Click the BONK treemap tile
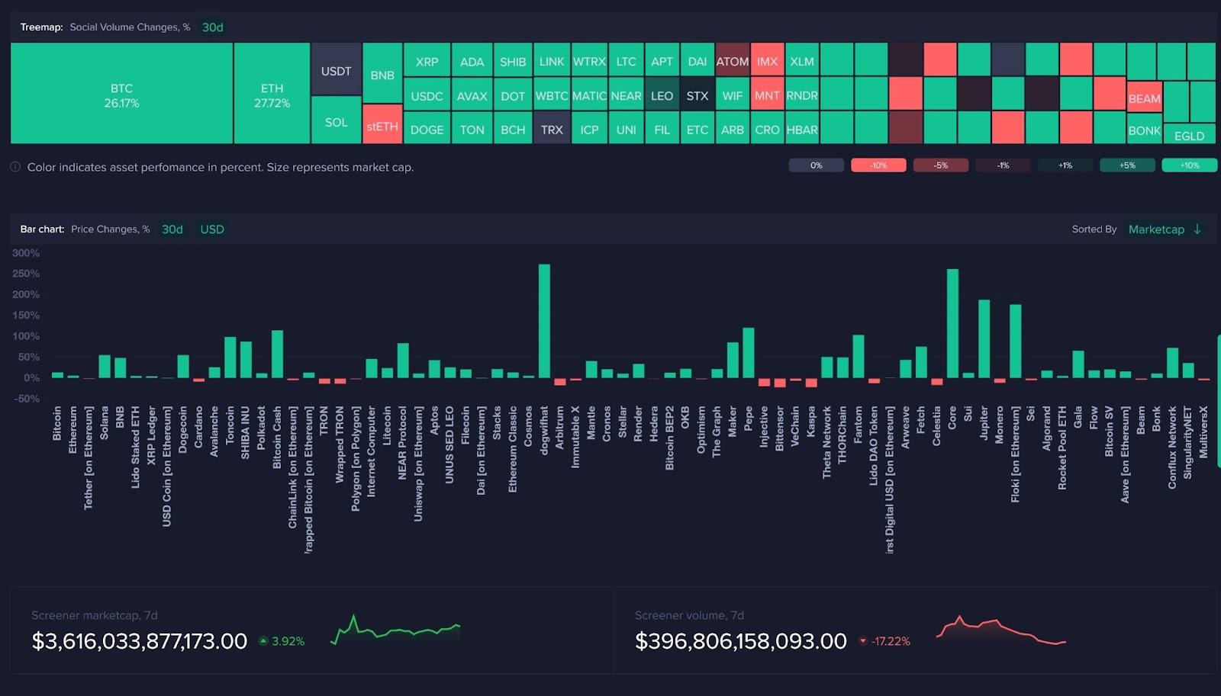 pyautogui.click(x=1145, y=129)
